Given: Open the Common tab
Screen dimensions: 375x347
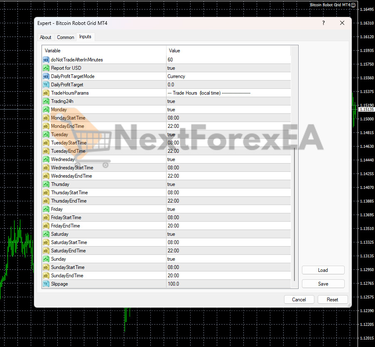Looking at the screenshot, I should click(x=66, y=37).
